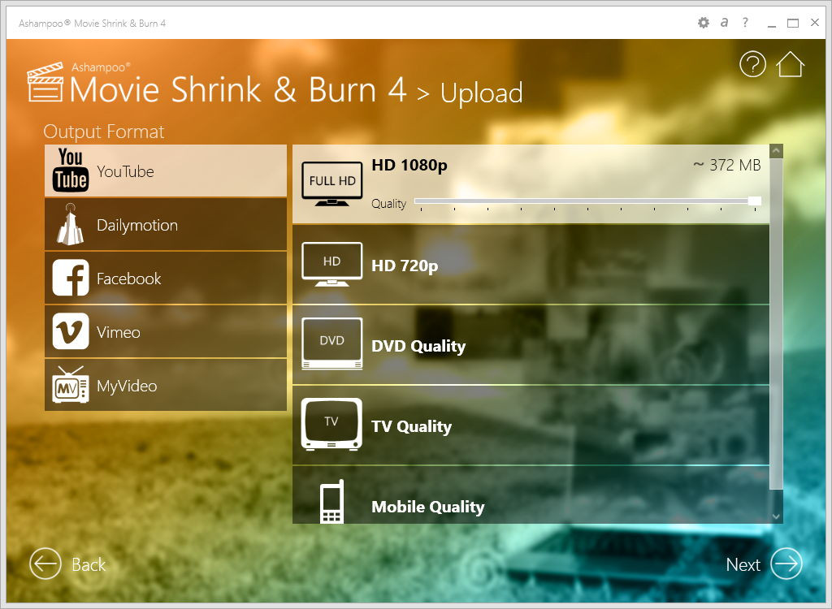This screenshot has height=609, width=832.
Task: Select HD 1080p quality preset
Action: tap(531, 184)
